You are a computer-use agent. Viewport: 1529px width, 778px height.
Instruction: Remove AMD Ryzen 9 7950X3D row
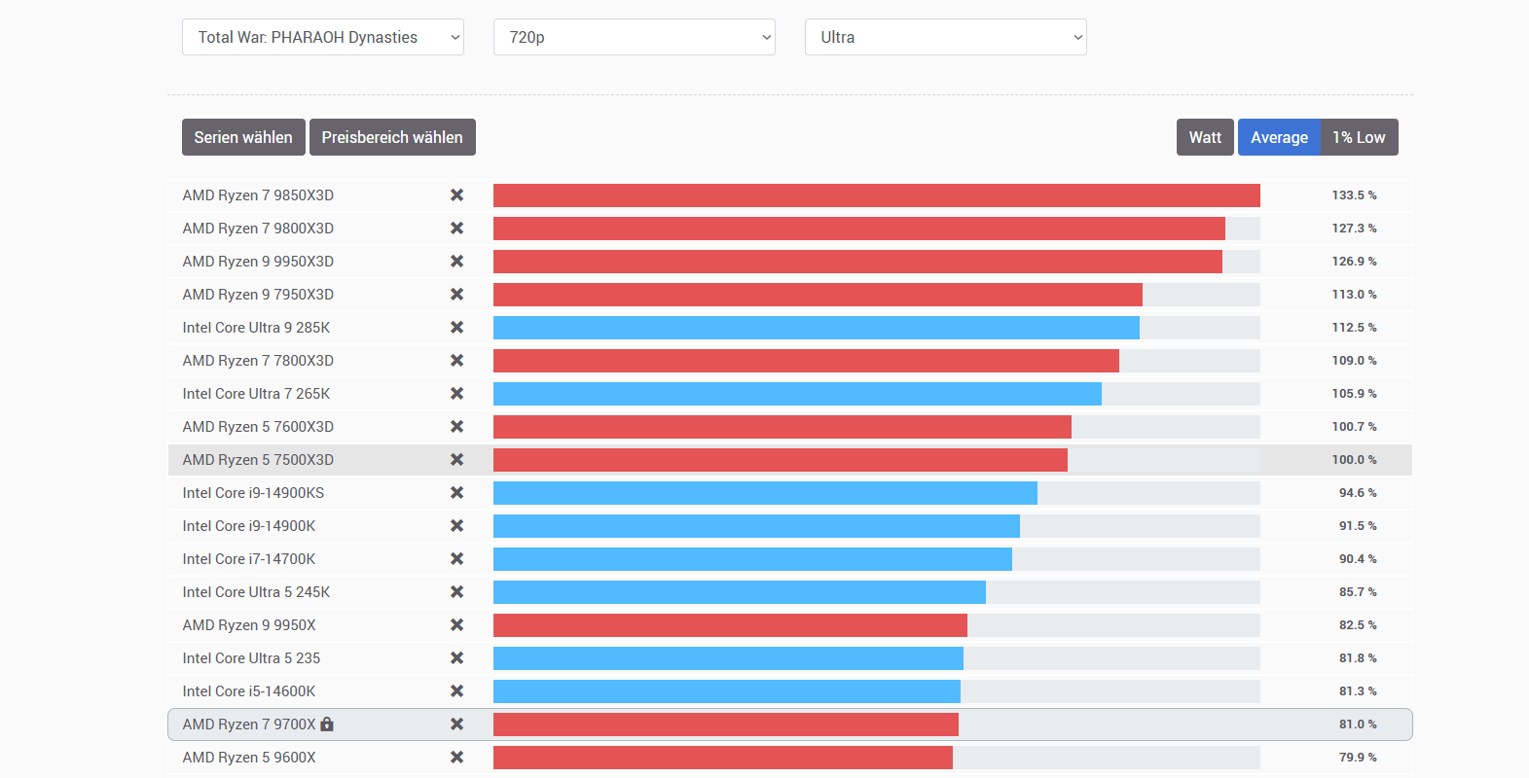(x=456, y=295)
